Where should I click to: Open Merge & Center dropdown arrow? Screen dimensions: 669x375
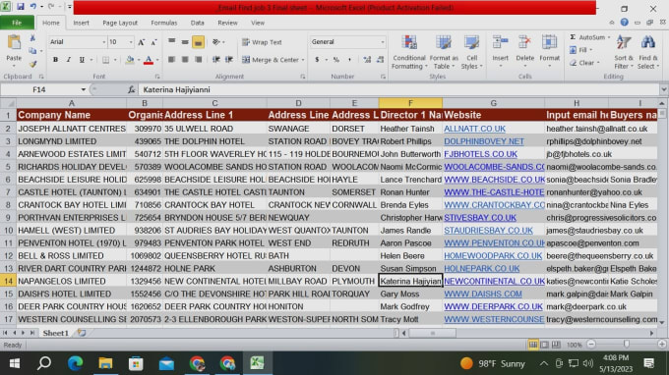click(x=303, y=60)
